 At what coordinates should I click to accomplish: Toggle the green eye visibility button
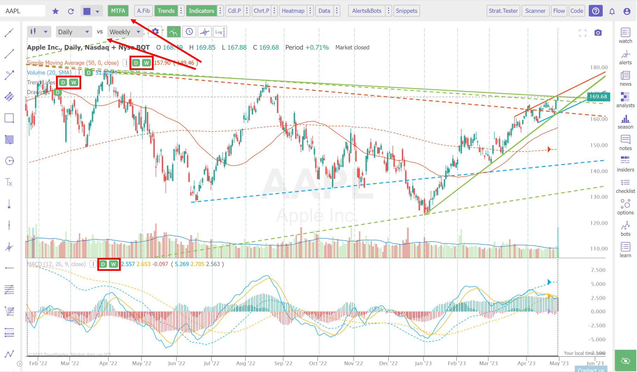(625, 360)
